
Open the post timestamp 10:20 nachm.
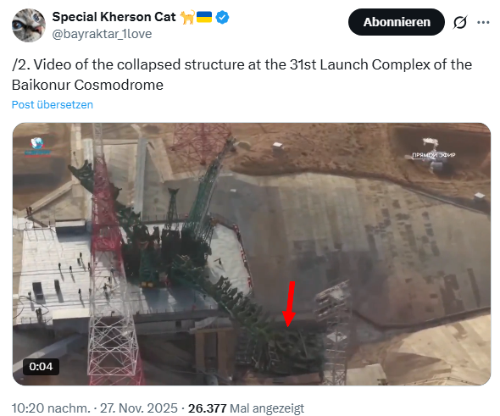coord(51,408)
